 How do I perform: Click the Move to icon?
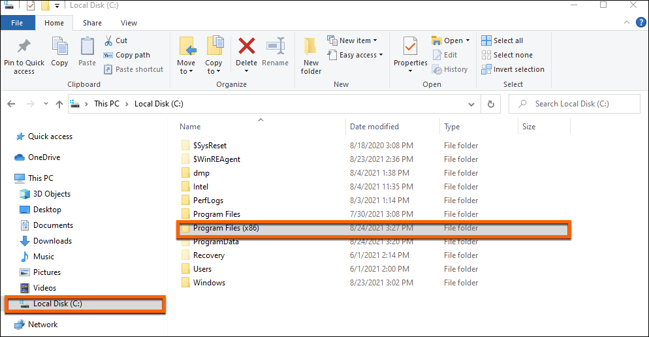[x=187, y=46]
